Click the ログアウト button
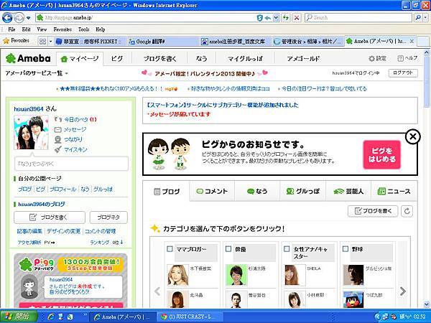The width and height of the screenshot is (431, 323). 403,73
